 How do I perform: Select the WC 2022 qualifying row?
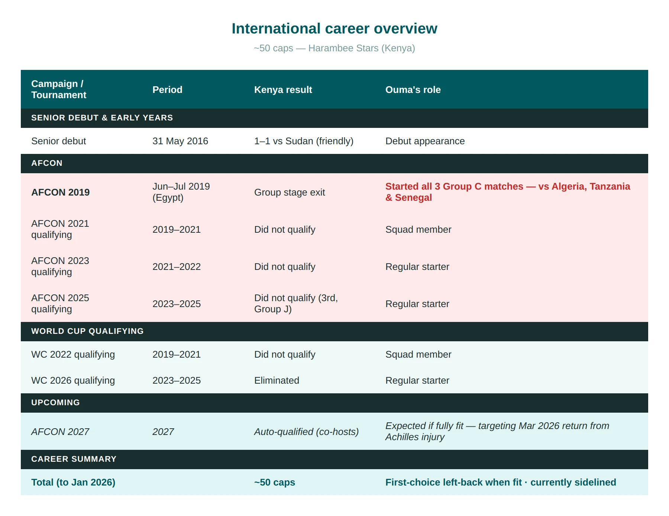334,354
